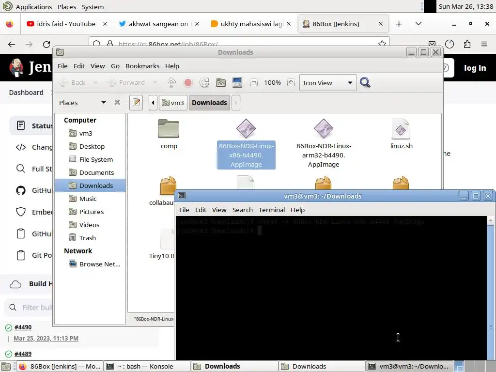Open the Terminal menu in terminal window
Viewport: 496px width, 372px height.
pos(271,210)
